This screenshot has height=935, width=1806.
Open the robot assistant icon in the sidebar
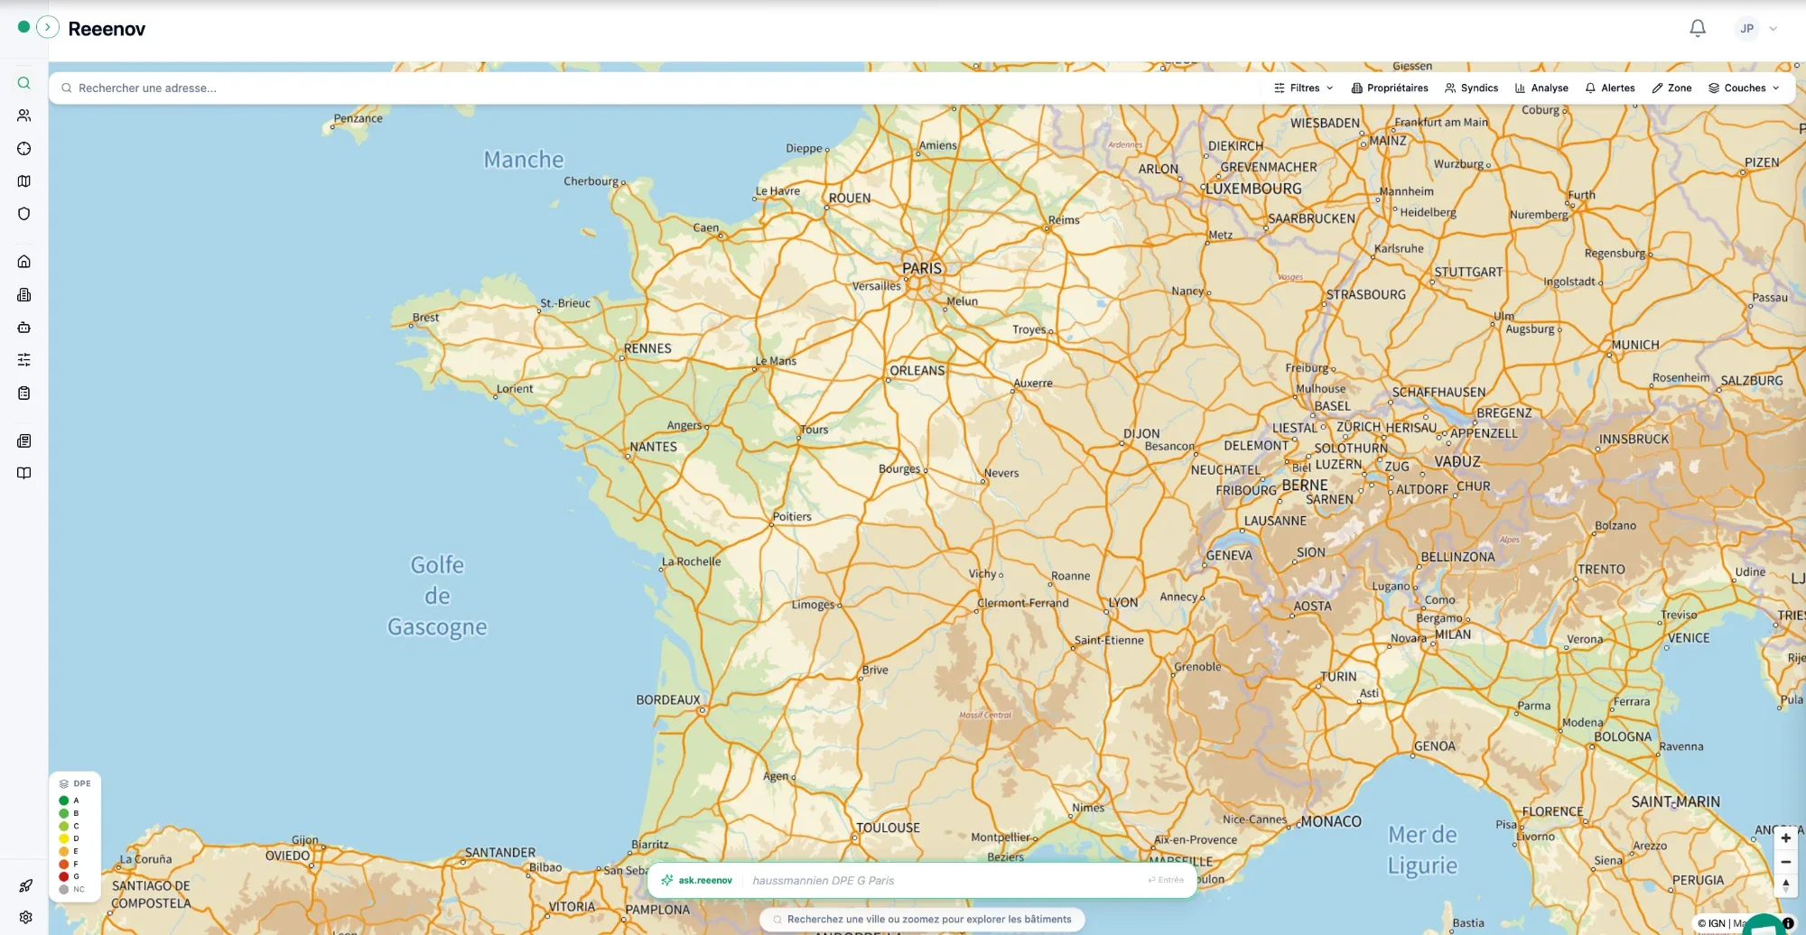[24, 328]
